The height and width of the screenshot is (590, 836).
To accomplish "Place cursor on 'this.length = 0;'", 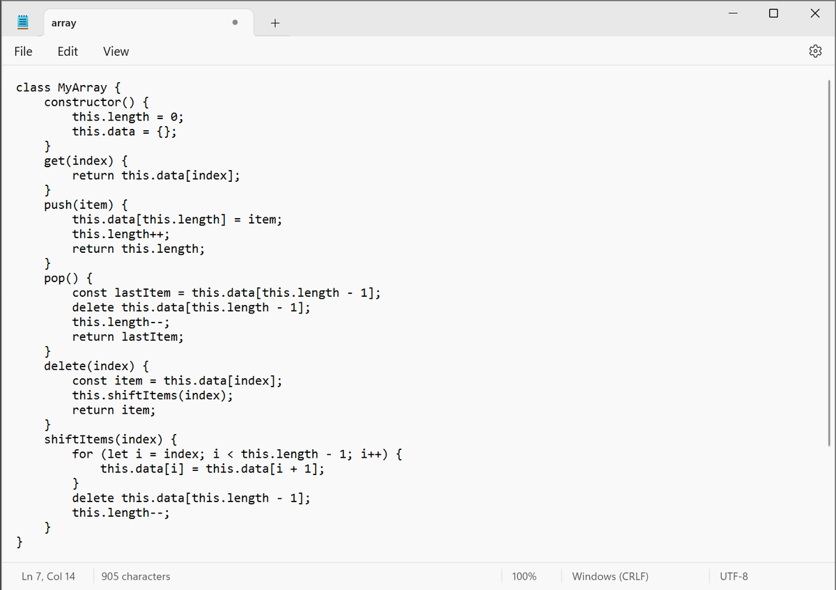I will [128, 117].
